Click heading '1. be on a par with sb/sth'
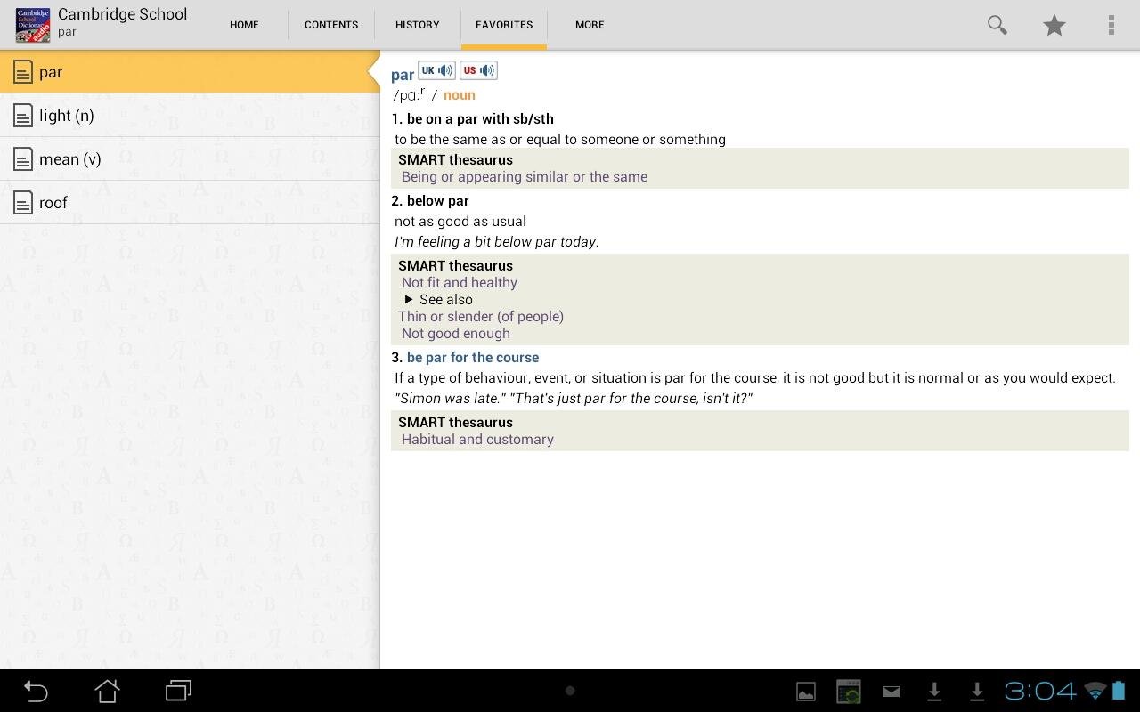Screen dimensions: 1140x712 coord(472,118)
